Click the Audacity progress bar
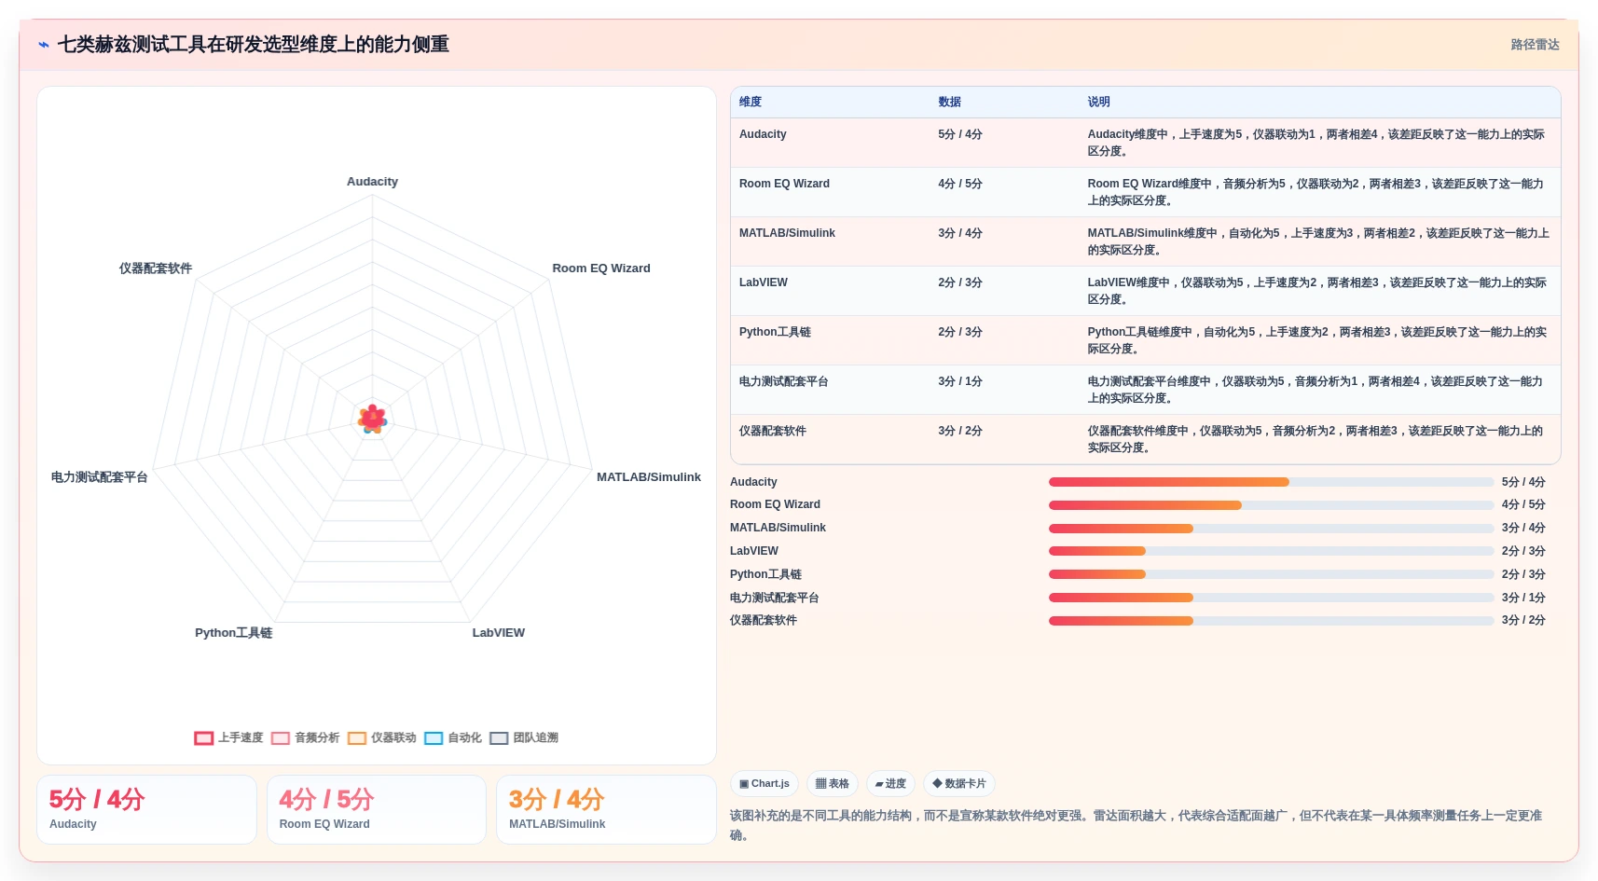Image resolution: width=1598 pixels, height=881 pixels. pyautogui.click(x=1271, y=482)
